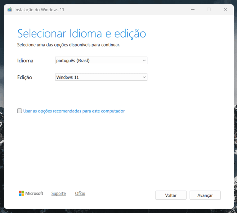Click the Microsoft logo in the footer
Image resolution: width=237 pixels, height=213 pixels.
coord(31,193)
